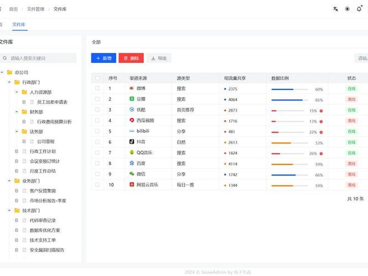Screen dimensions: 368x276
Task: Open 市场分析报告-季度 in tree
Action: 48,201
